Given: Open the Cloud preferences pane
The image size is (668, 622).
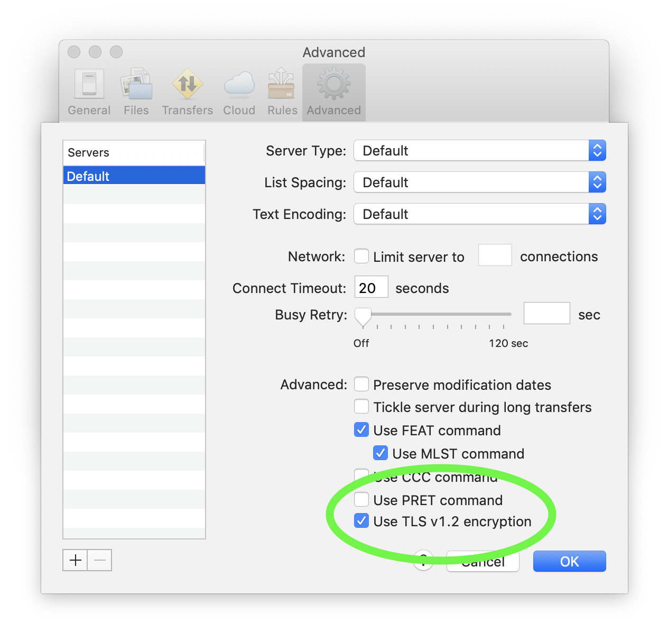Looking at the screenshot, I should tap(239, 92).
